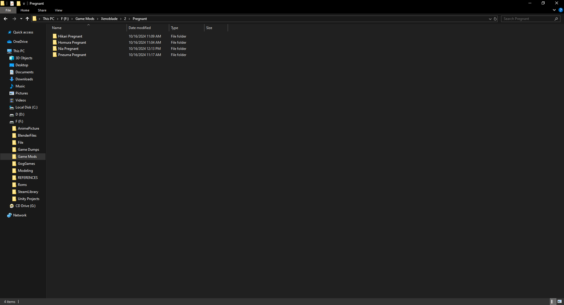Open dropdown arrow after Game Mods breadcrumb
The width and height of the screenshot is (564, 305).
98,19
